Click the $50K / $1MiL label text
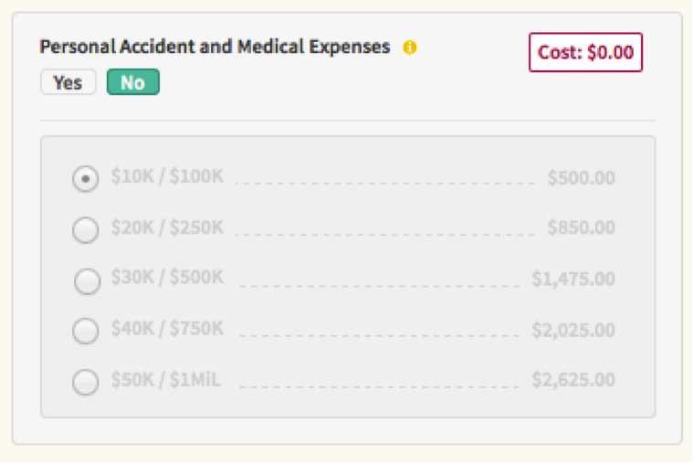This screenshot has height=463, width=693. click(x=167, y=379)
